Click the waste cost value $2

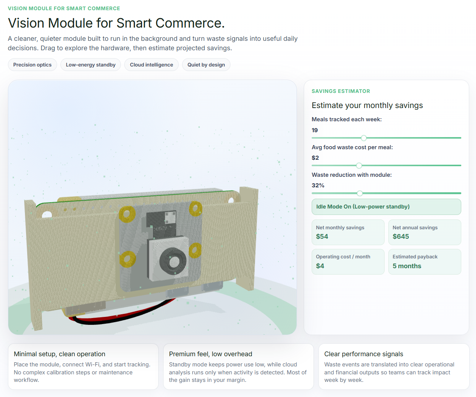click(x=315, y=158)
